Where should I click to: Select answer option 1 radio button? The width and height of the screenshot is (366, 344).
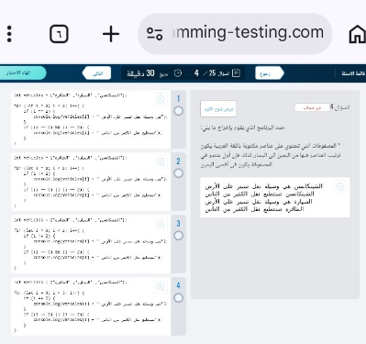[x=179, y=111]
